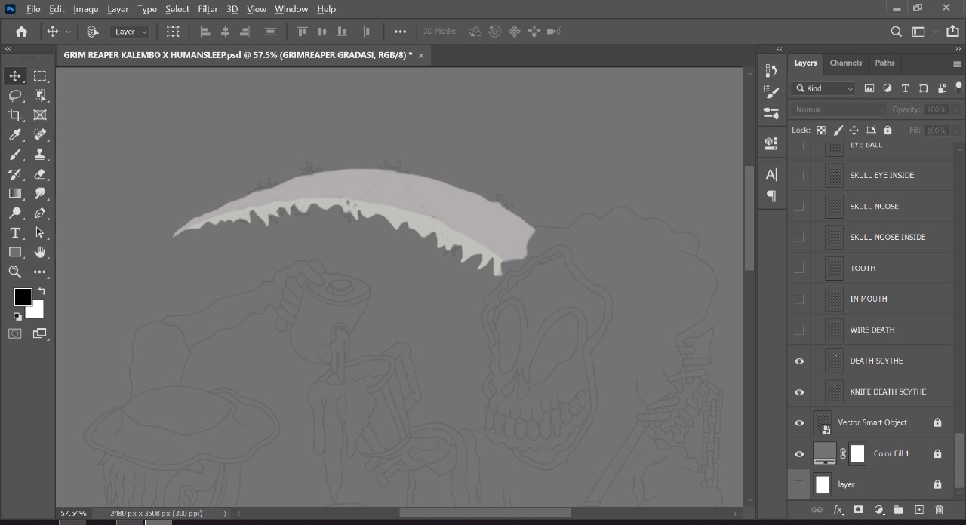
Task: Open the Select menu
Action: click(177, 9)
